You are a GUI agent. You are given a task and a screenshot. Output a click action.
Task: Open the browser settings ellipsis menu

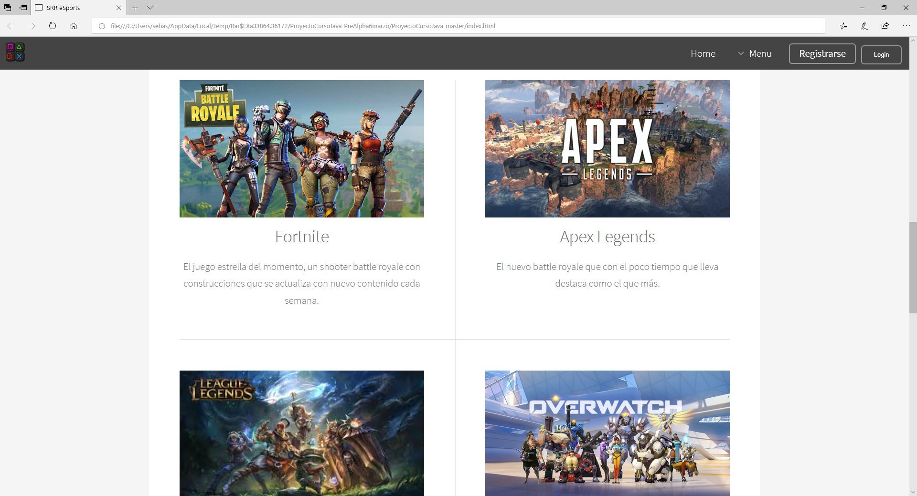pyautogui.click(x=906, y=26)
